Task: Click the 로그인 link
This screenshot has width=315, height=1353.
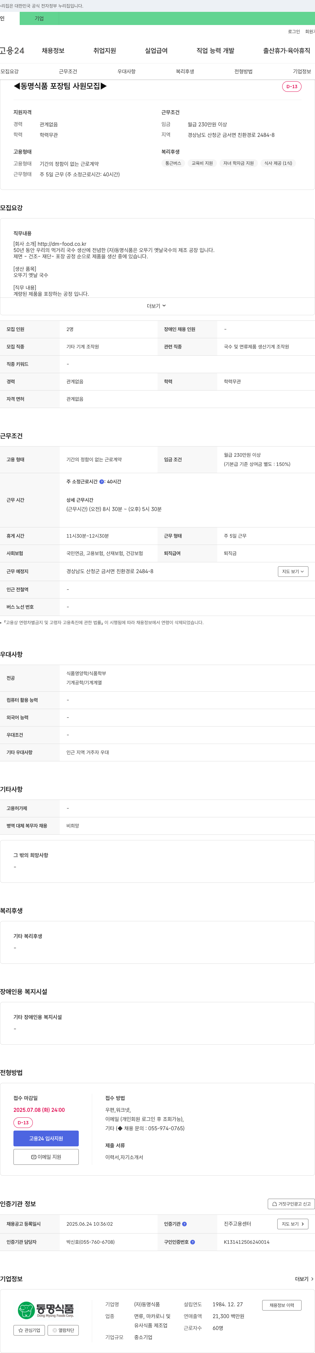Action: 294,32
